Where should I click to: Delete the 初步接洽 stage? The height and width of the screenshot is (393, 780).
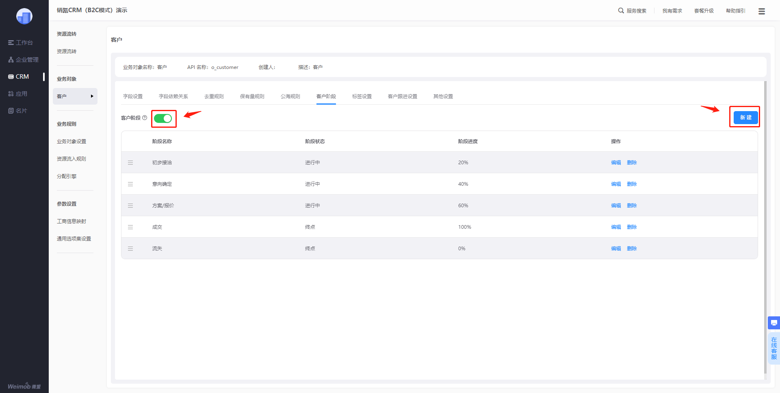coord(632,163)
